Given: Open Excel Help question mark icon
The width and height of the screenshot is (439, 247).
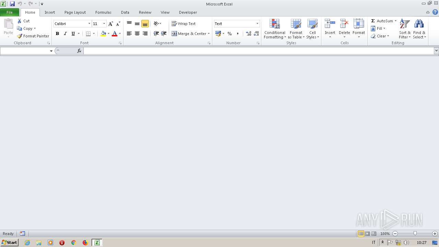Looking at the screenshot, I should tap(435, 12).
